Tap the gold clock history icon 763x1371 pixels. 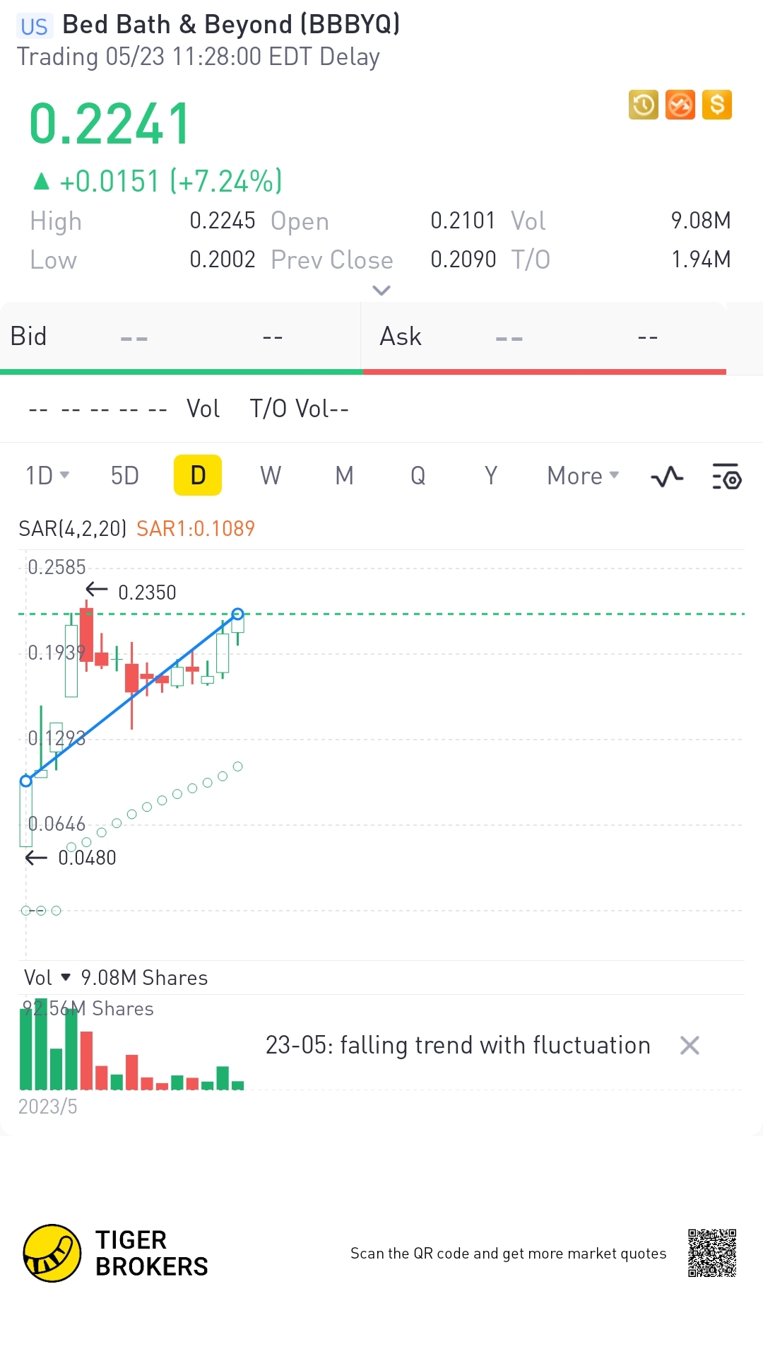coord(643,105)
